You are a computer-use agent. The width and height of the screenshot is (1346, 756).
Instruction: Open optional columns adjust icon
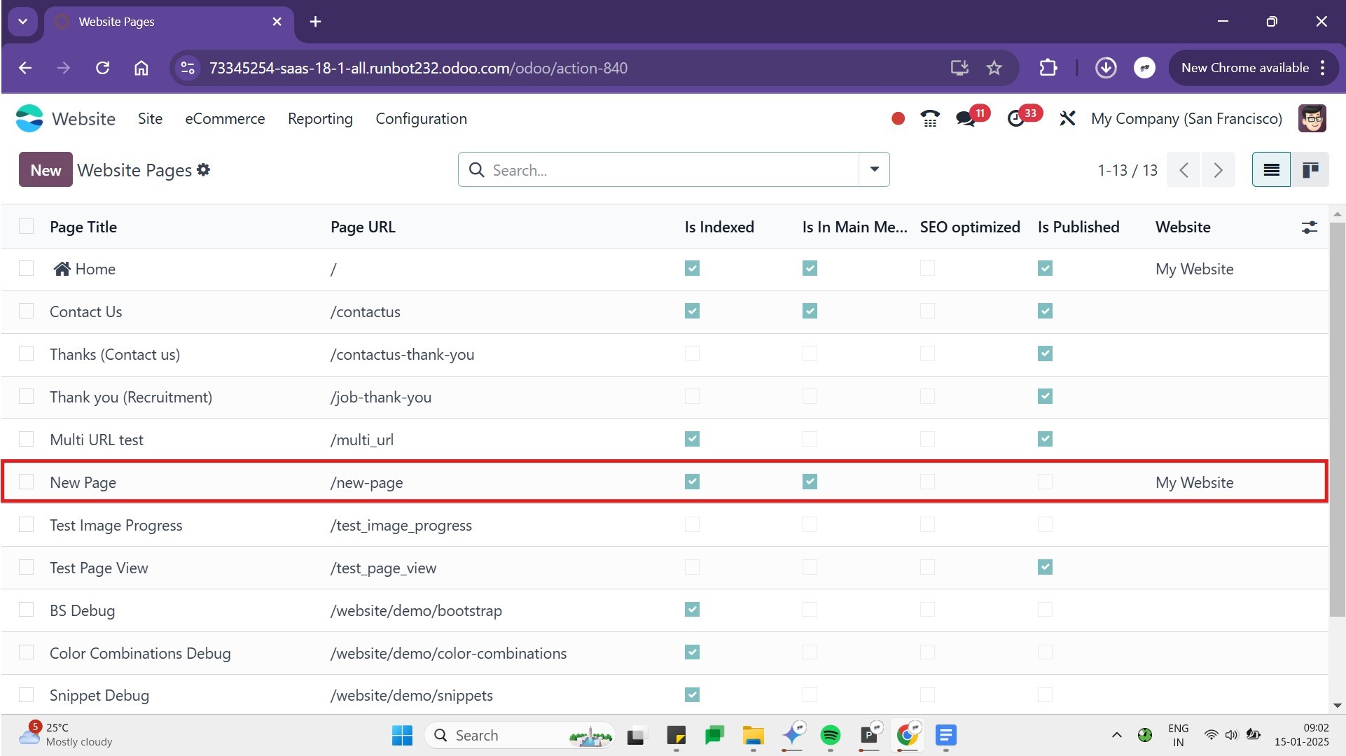pyautogui.click(x=1309, y=227)
